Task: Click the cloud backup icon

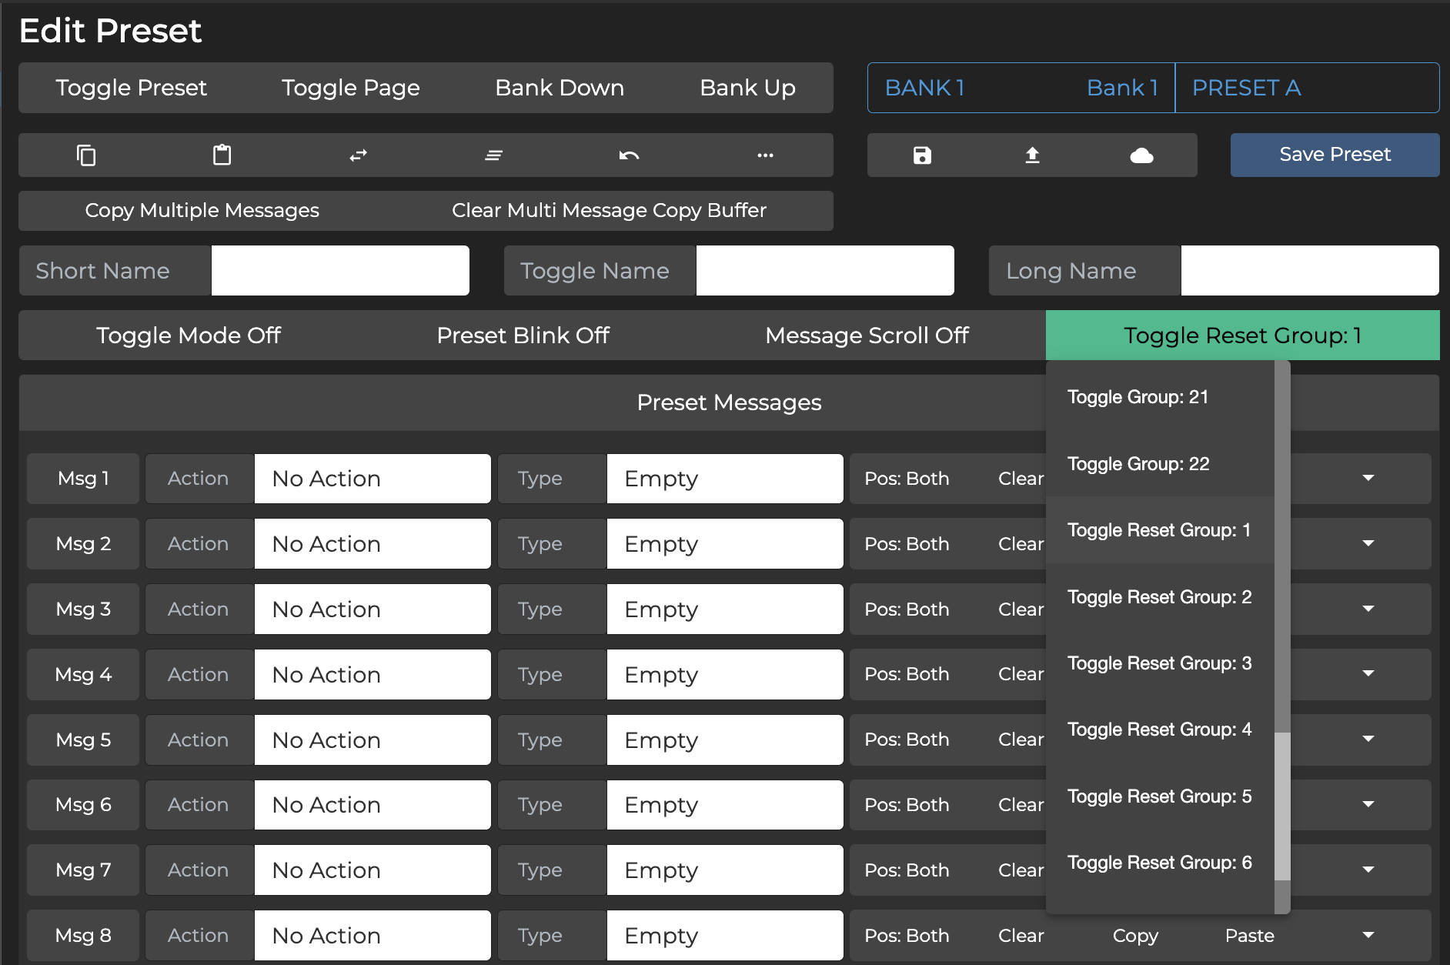Action: click(1142, 155)
